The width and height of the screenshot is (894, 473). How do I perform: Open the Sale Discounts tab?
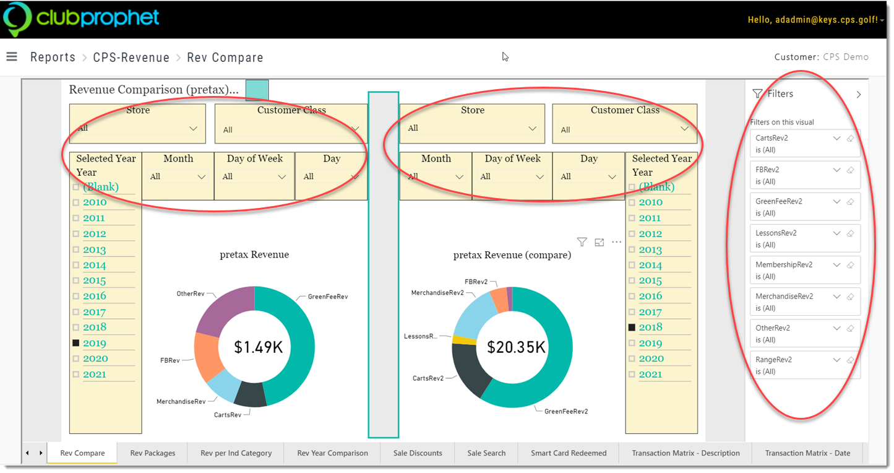[418, 453]
